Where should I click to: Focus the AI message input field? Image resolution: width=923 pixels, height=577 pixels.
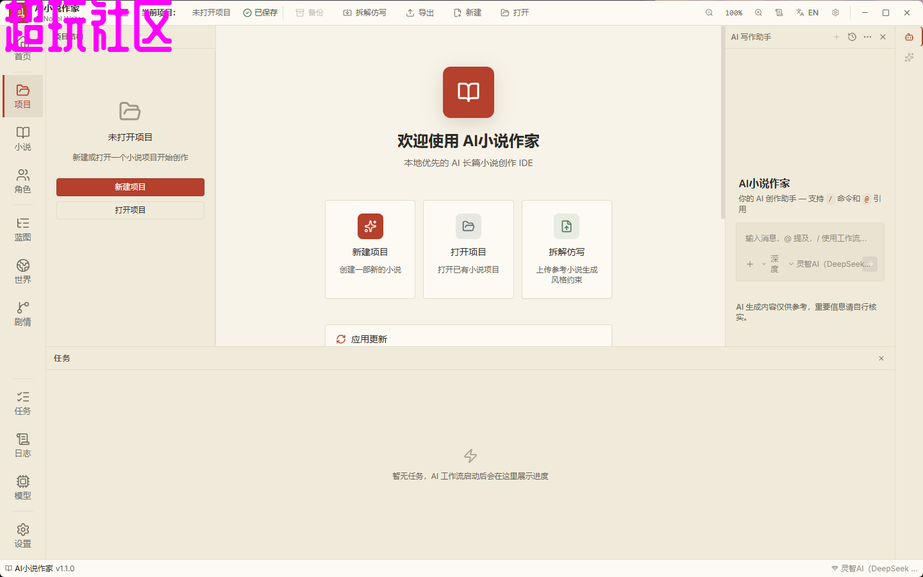coord(810,238)
